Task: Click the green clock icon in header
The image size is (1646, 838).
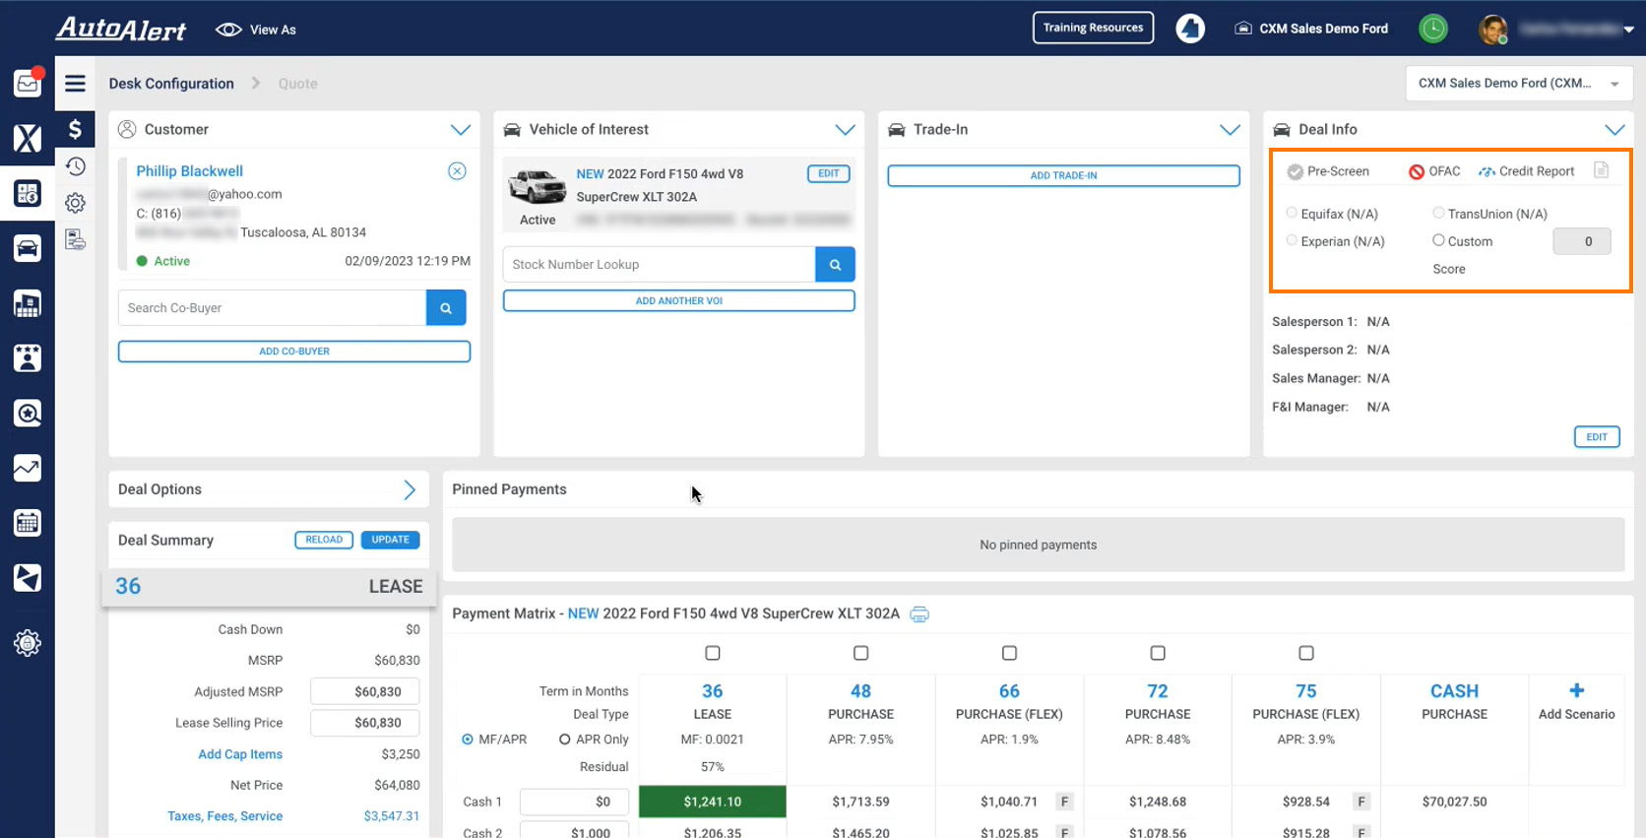Action: tap(1433, 29)
